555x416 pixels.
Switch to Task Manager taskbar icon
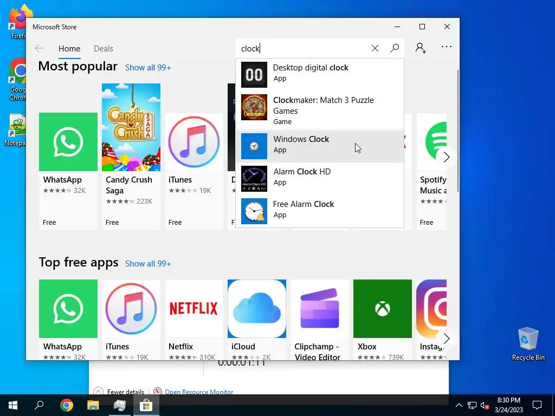(x=120, y=405)
